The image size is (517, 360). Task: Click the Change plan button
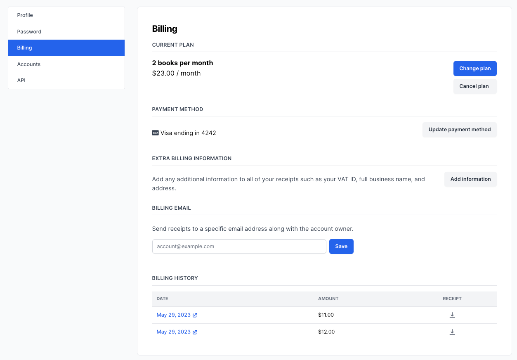475,69
